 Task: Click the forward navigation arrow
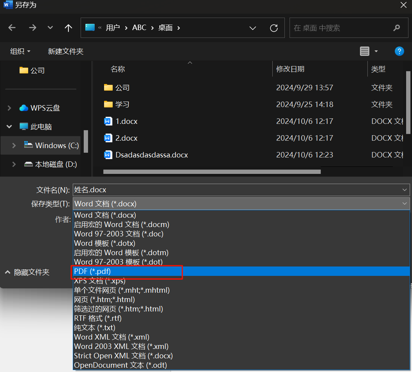point(32,28)
